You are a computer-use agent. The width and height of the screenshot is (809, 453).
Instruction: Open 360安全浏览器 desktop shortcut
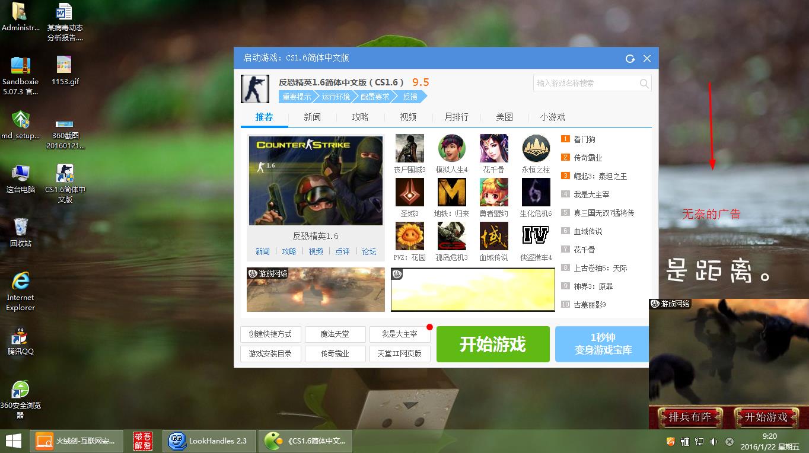point(21,390)
